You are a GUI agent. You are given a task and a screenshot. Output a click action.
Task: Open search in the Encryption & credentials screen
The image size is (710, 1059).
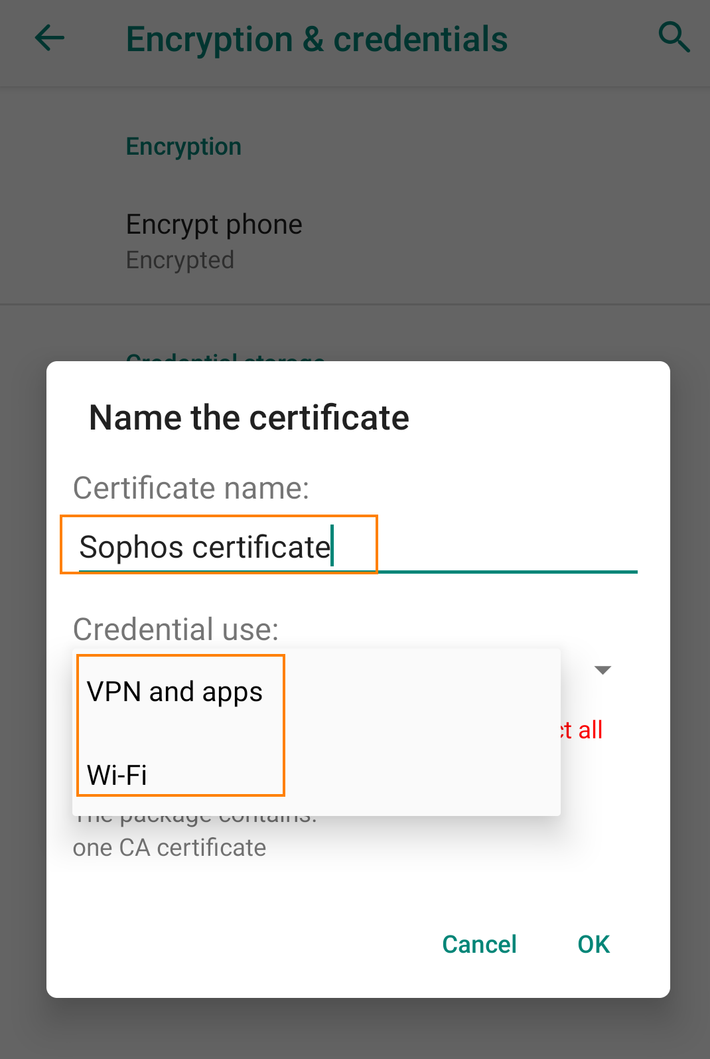click(675, 37)
